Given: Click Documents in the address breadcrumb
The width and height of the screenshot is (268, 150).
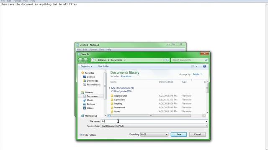Looking at the screenshot, I should tap(116, 60).
